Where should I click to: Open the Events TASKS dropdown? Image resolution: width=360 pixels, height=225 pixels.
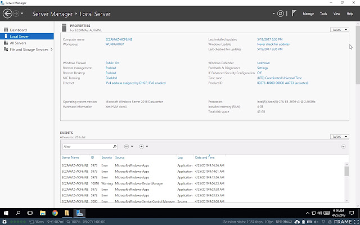(340, 137)
